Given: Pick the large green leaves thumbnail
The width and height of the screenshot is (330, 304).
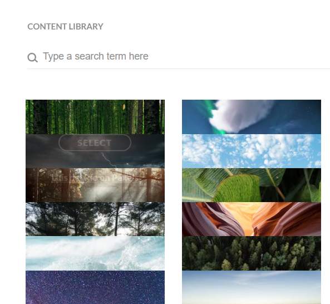Looking at the screenshot, I should click(x=252, y=185).
